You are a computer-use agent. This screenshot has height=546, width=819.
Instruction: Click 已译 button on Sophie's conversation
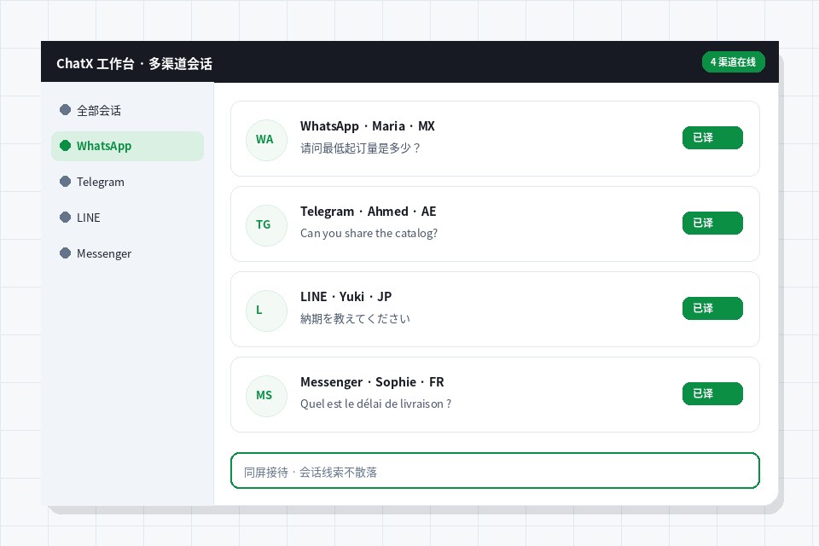click(712, 393)
